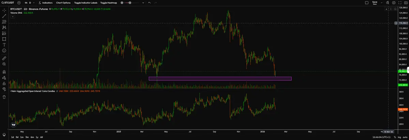Set the range to 6m
The height and width of the screenshot is (140, 409).
(32, 137)
